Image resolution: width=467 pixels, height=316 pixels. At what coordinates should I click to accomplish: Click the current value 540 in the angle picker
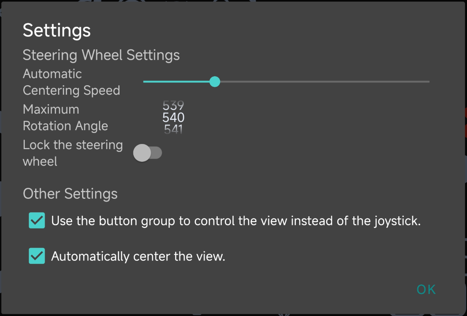(x=173, y=118)
